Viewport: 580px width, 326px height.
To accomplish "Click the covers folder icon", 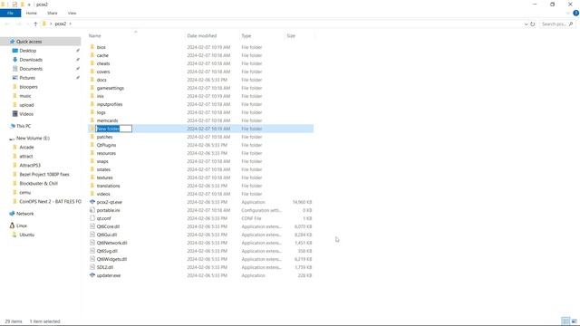I will coord(92,72).
